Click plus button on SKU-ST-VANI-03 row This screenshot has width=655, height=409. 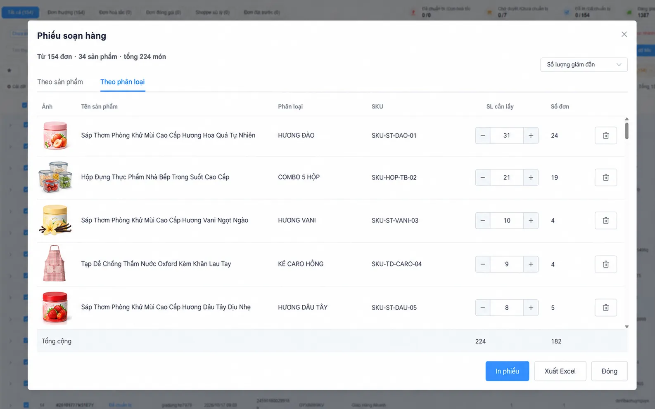pos(531,221)
